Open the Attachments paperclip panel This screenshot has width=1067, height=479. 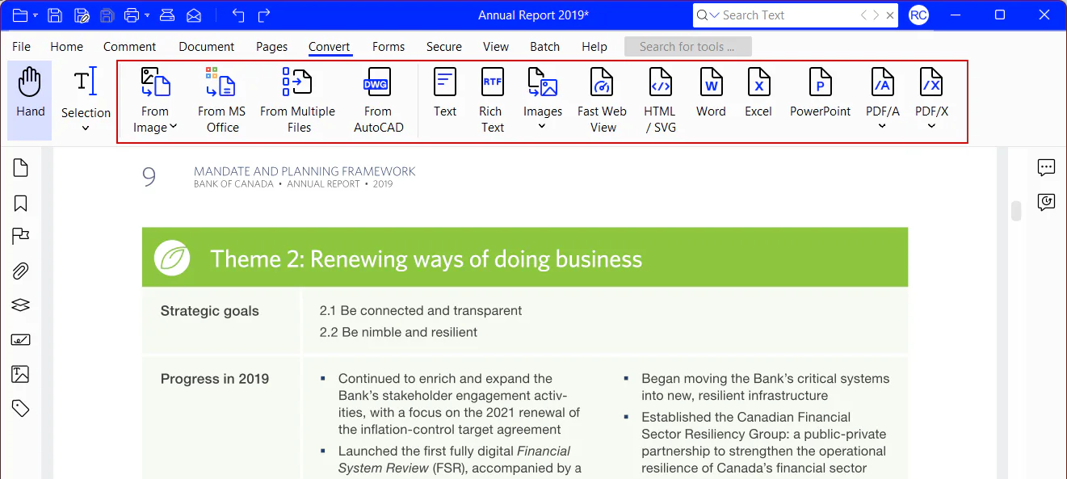click(21, 271)
